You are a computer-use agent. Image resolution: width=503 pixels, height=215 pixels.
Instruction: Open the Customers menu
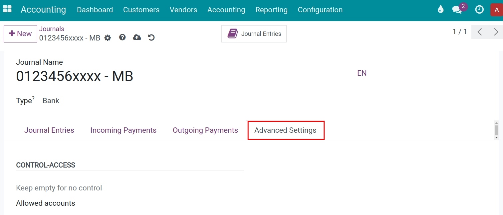click(141, 10)
